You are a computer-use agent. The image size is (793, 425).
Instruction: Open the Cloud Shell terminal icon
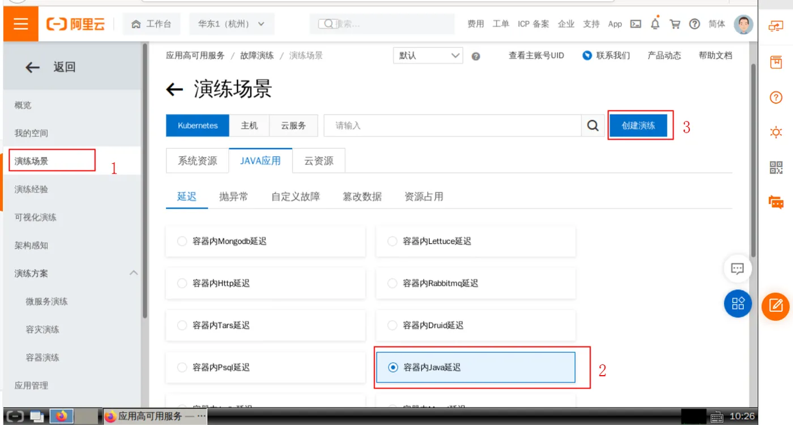636,24
